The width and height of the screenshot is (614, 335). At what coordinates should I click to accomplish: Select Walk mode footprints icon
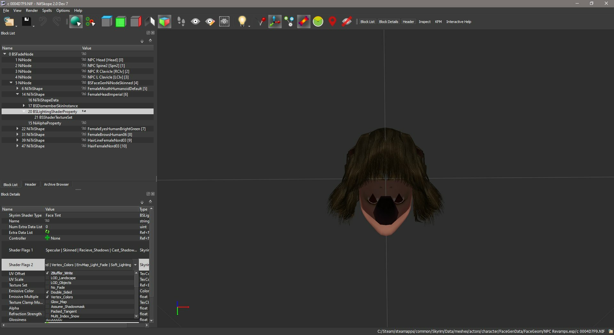point(181,22)
